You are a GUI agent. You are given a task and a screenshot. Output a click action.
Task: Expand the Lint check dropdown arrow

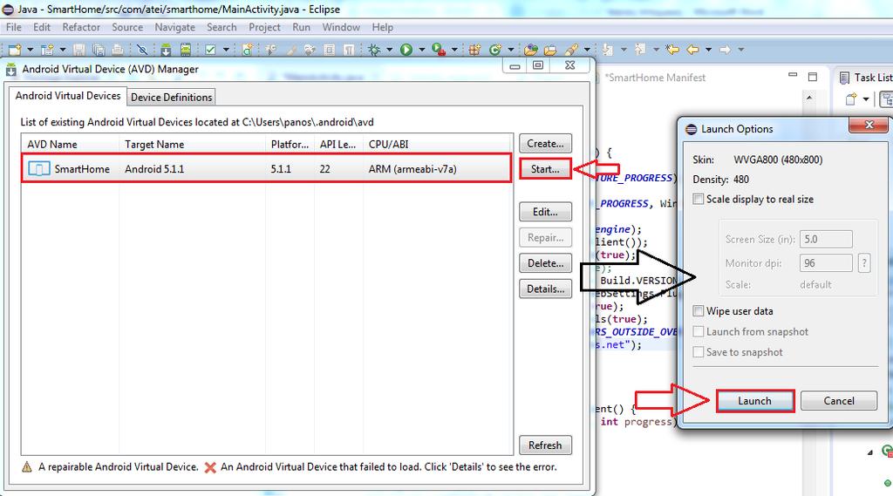pyautogui.click(x=226, y=50)
